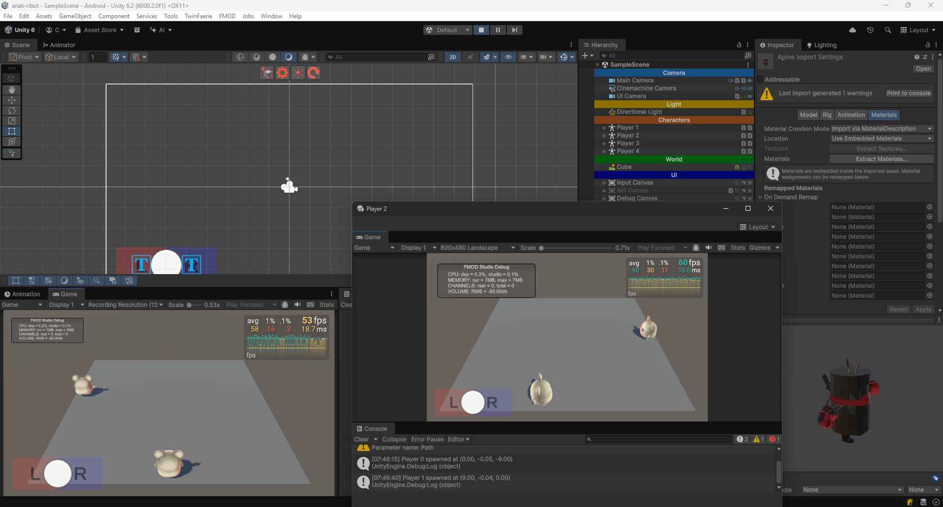Toggle the Addressable checkbox
The height and width of the screenshot is (507, 943).
pos(760,79)
